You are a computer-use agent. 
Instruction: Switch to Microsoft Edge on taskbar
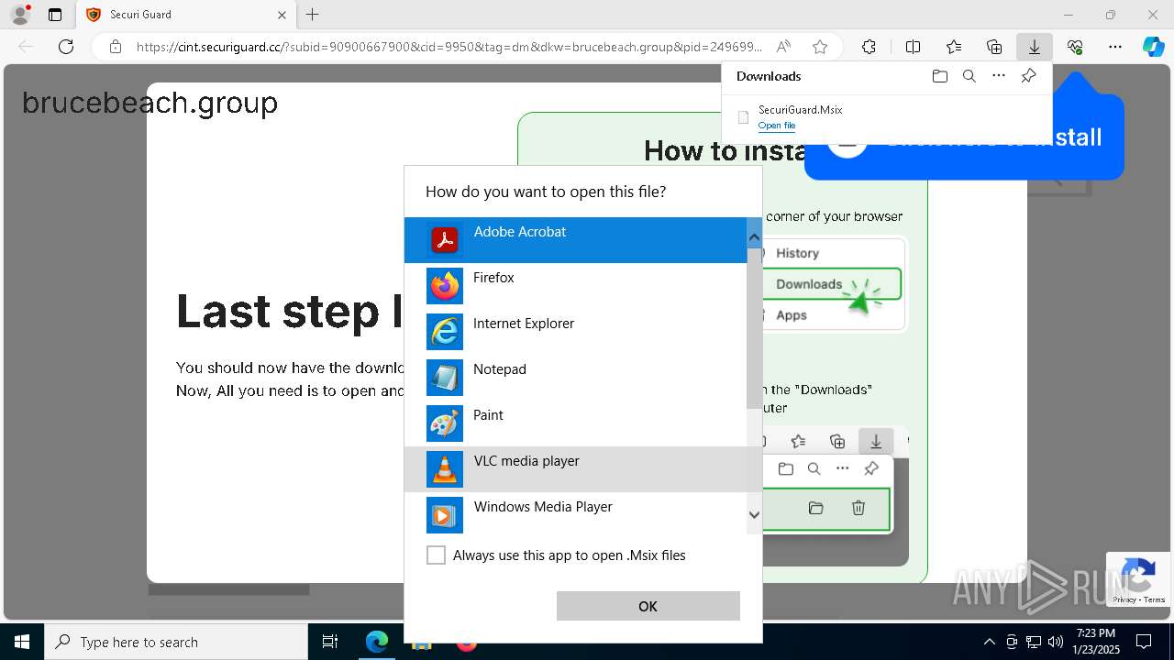pos(377,642)
